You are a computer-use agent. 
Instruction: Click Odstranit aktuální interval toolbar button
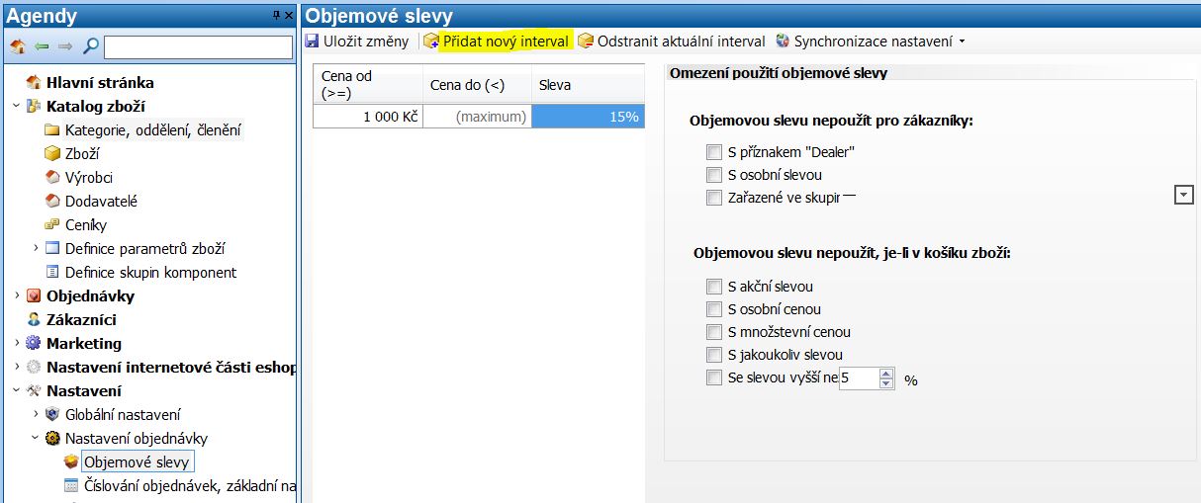click(672, 42)
